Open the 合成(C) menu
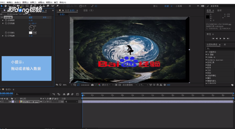 coord(18,2)
